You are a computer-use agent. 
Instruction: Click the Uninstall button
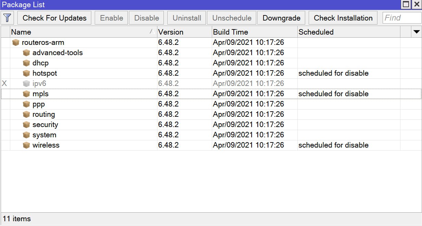click(187, 18)
